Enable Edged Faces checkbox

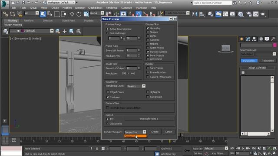108,92
